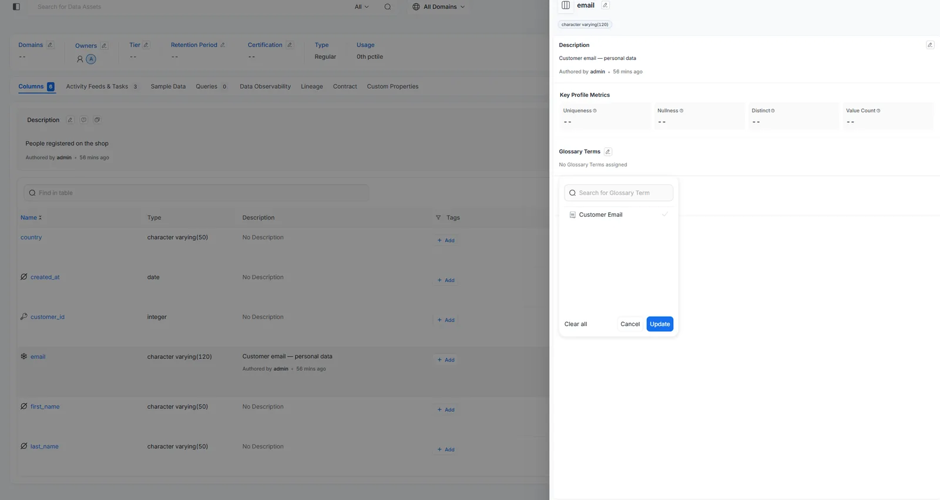Add a tag to the country column
Screen dimensions: 940x500
point(446,240)
